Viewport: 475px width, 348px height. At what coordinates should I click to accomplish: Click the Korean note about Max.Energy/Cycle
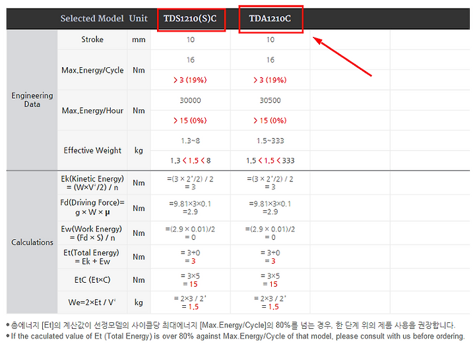click(233, 326)
